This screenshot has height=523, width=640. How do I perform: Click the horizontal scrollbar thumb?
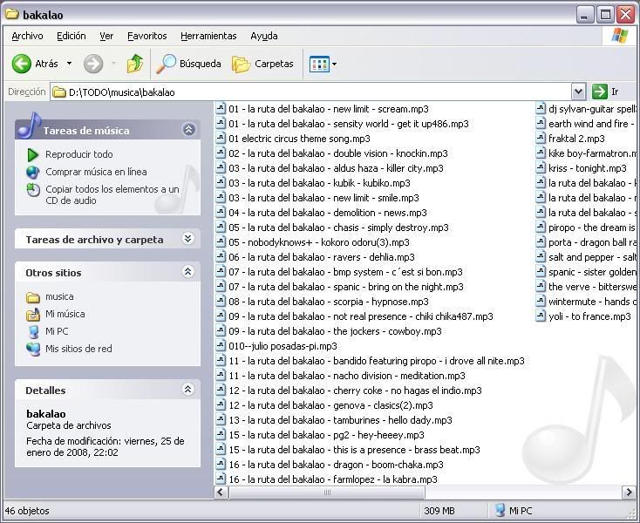(327, 492)
